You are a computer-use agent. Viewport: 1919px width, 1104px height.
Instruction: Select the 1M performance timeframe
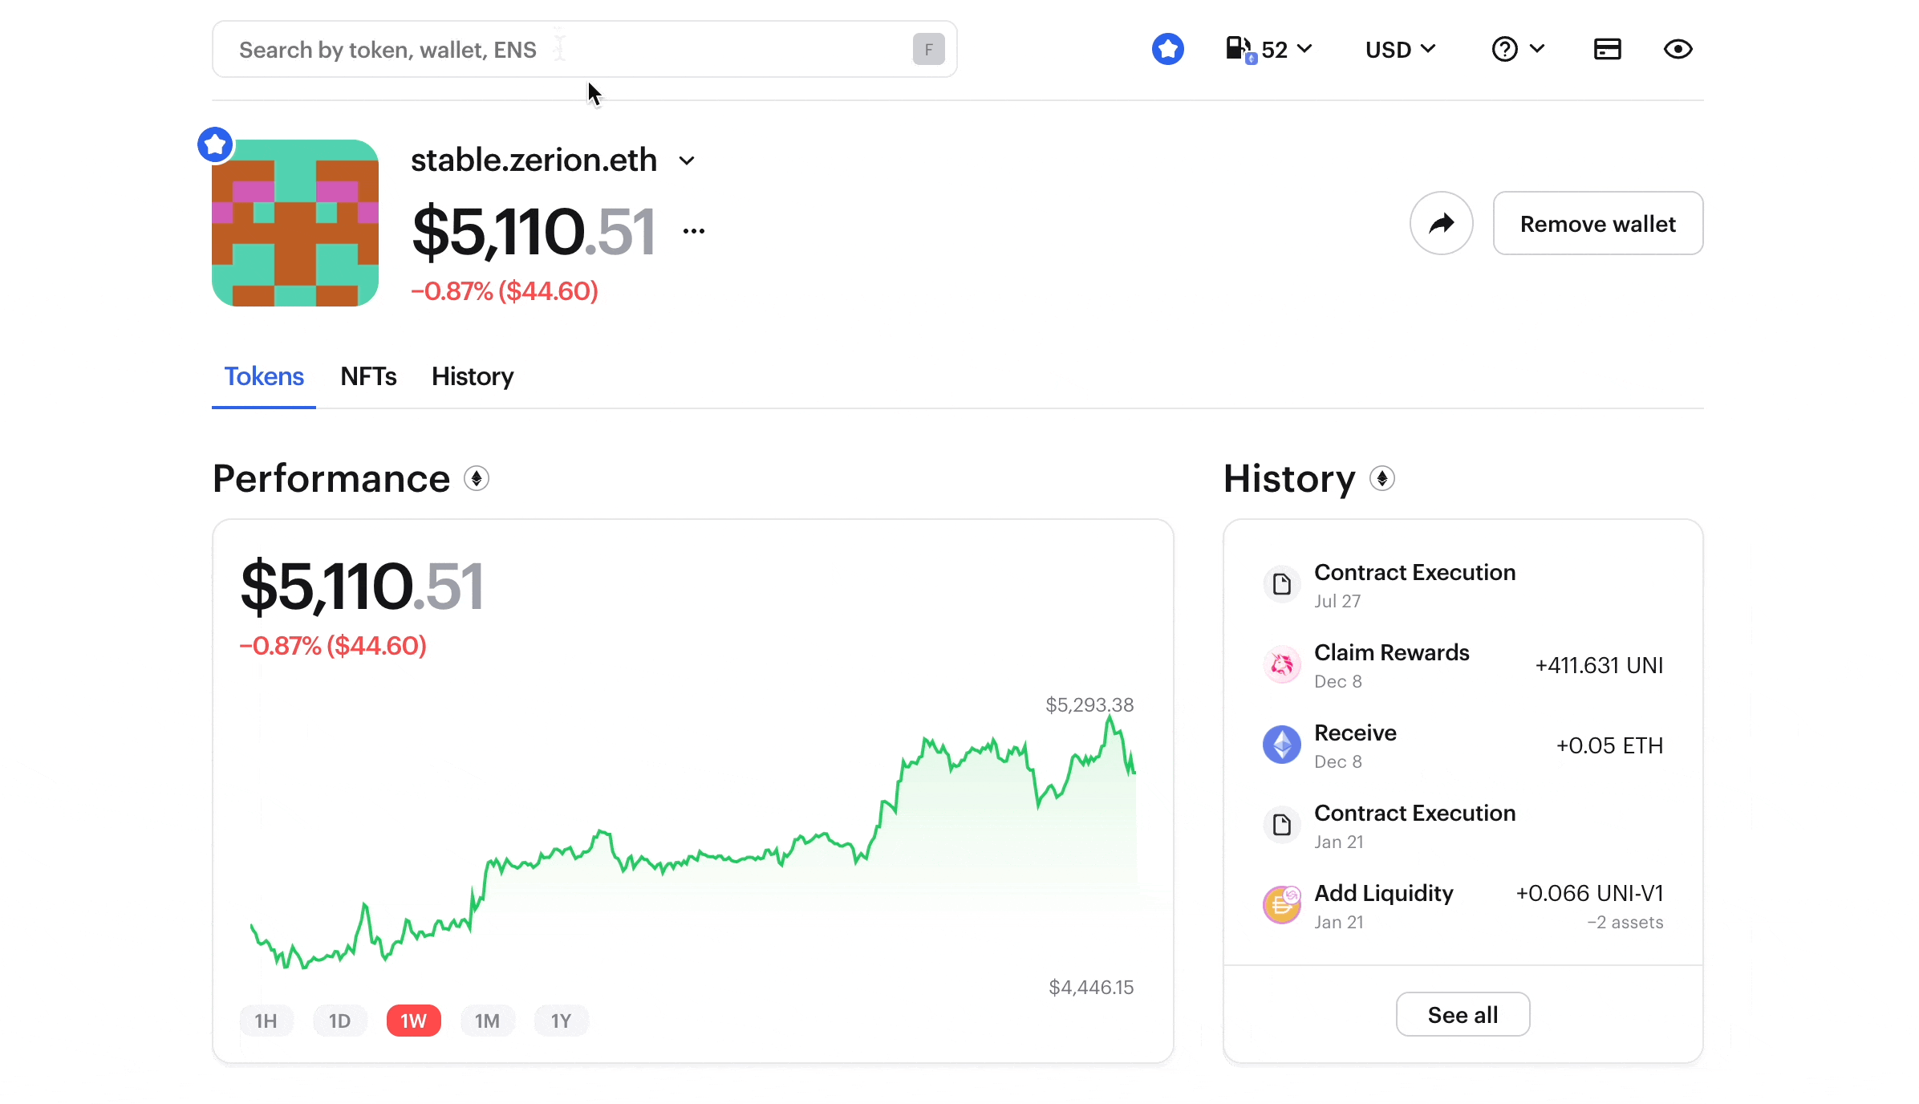pos(486,1021)
